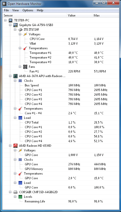Click the Fans group fan icon
This screenshot has width=121, height=212.
25,67
